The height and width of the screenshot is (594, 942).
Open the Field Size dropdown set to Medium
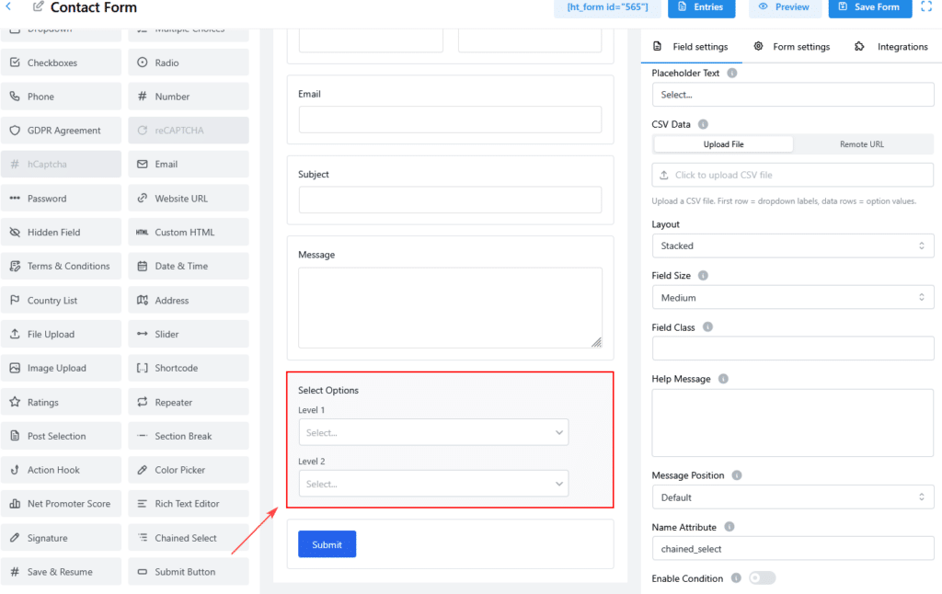click(x=792, y=297)
